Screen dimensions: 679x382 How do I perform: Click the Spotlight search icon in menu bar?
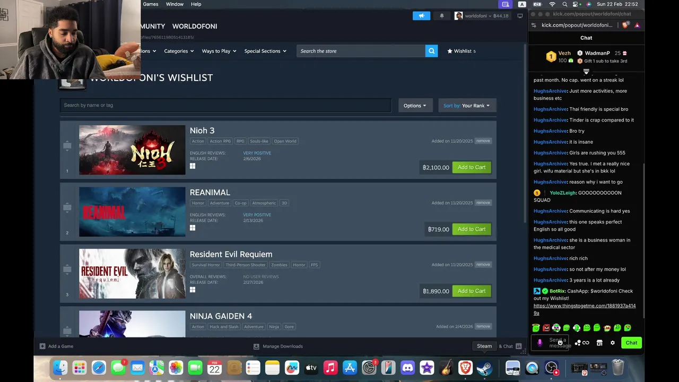click(x=564, y=4)
